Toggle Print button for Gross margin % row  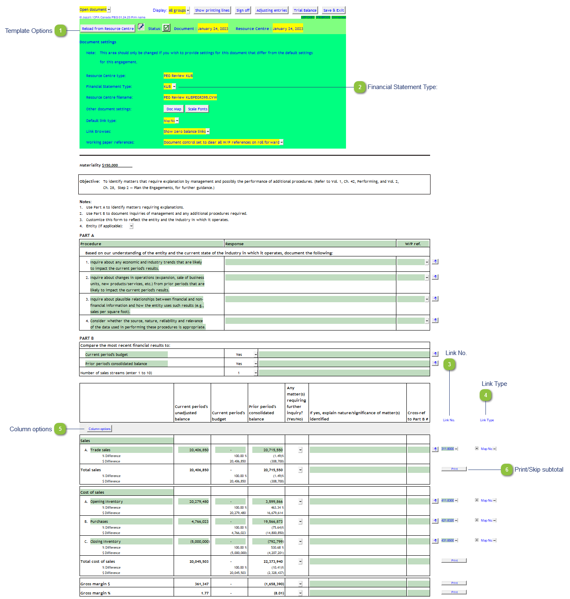pyautogui.click(x=454, y=592)
